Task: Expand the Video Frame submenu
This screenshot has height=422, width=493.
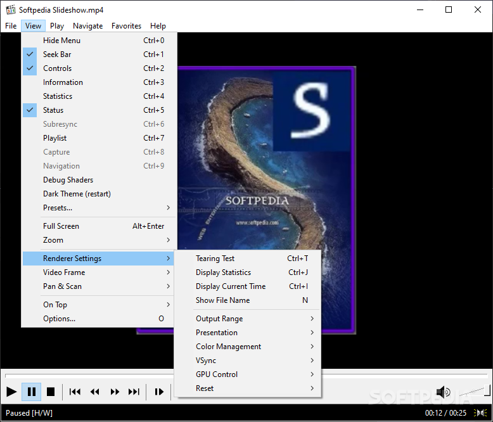Action: 98,272
